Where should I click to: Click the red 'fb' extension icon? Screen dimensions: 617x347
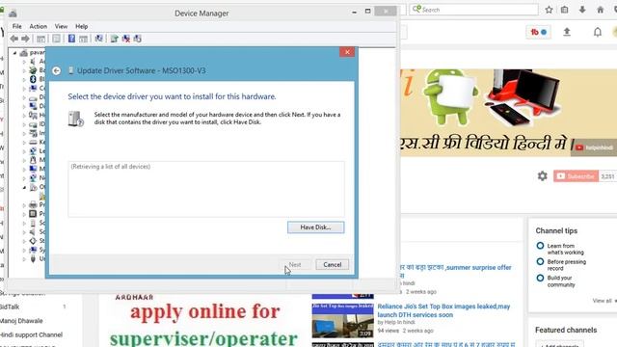click(x=538, y=32)
